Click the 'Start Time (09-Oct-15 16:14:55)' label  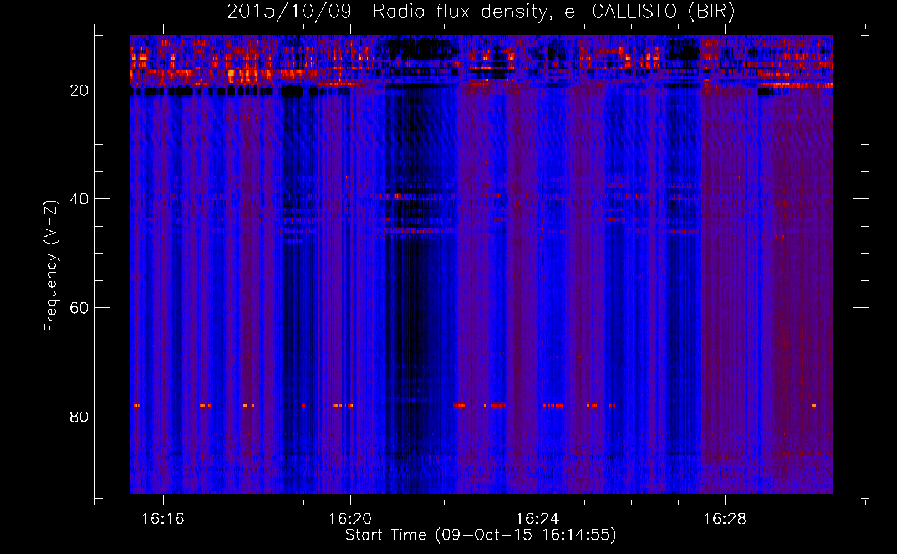click(x=481, y=535)
